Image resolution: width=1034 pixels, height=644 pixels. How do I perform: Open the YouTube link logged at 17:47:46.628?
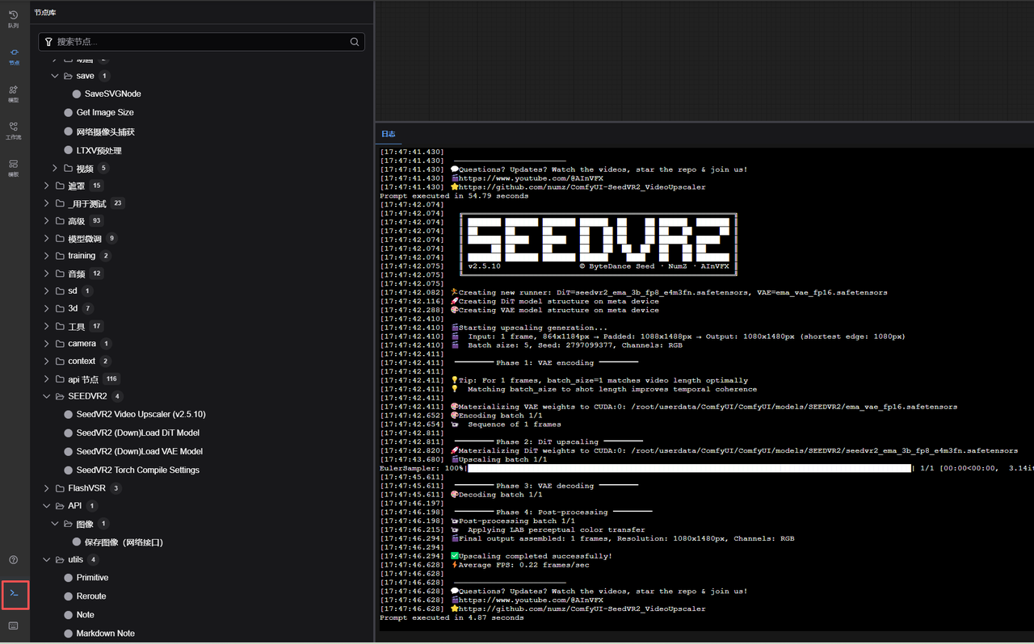(531, 600)
